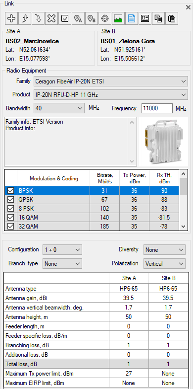Image resolution: width=193 pixels, height=389 pixels.
Task: Open the Branch. type dropdown
Action: 62,263
